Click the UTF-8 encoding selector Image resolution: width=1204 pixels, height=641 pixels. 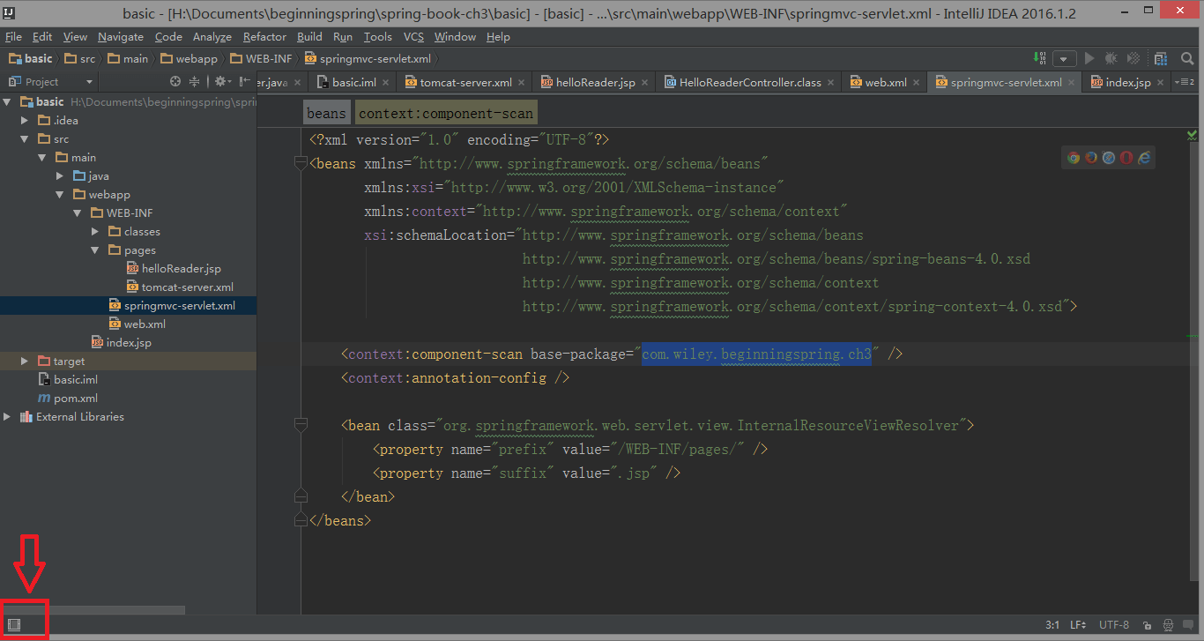[1114, 625]
